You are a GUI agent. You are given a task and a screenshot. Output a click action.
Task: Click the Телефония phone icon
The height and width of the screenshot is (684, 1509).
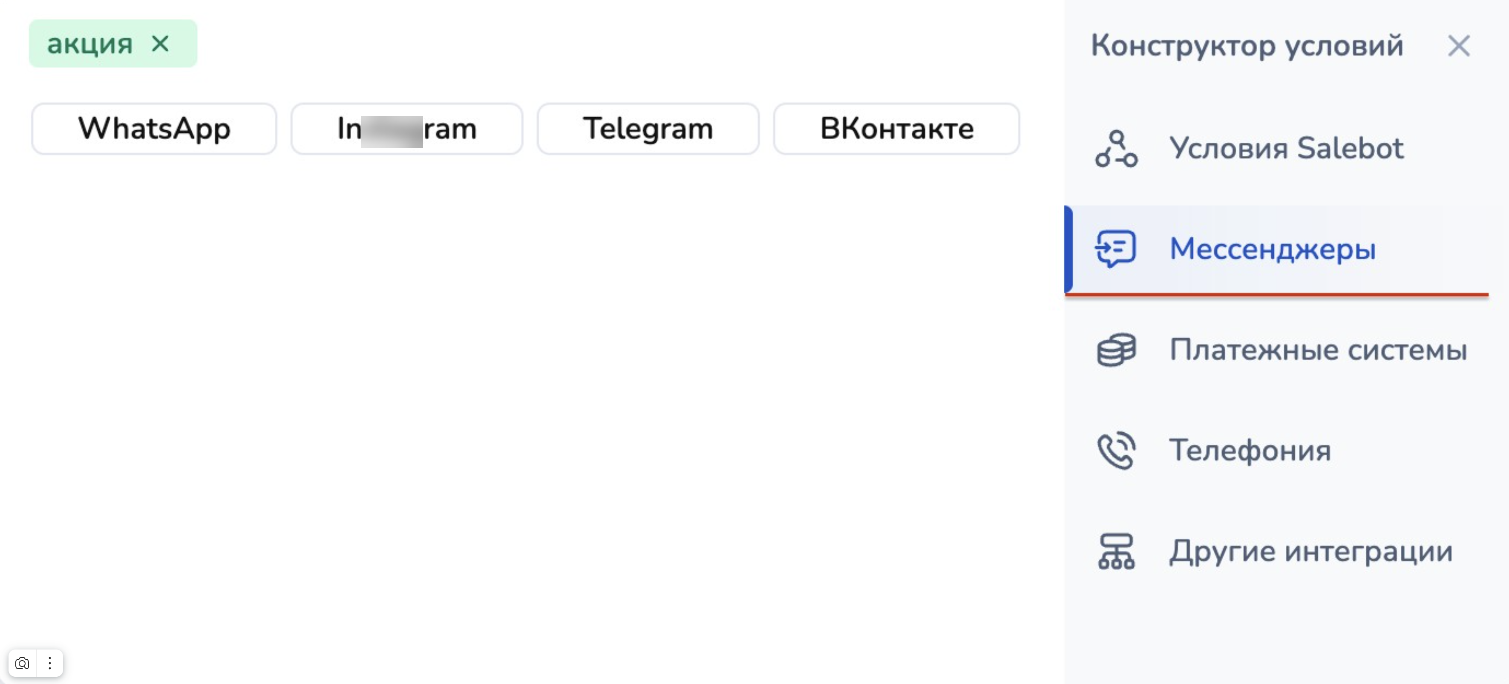point(1116,450)
